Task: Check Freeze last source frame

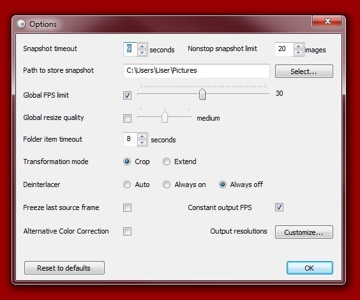Action: (127, 207)
